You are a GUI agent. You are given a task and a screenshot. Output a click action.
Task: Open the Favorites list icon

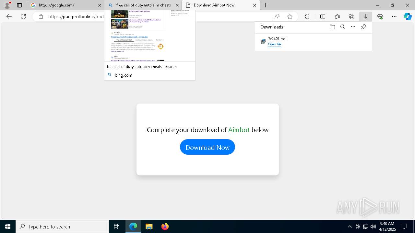tap(337, 17)
